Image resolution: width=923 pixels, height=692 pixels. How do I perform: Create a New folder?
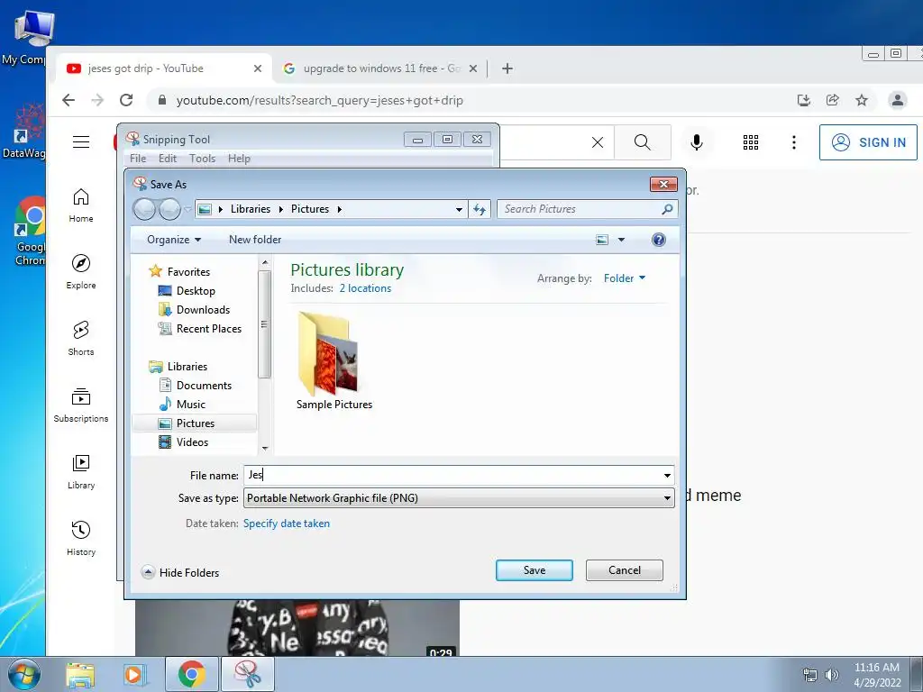click(x=255, y=240)
